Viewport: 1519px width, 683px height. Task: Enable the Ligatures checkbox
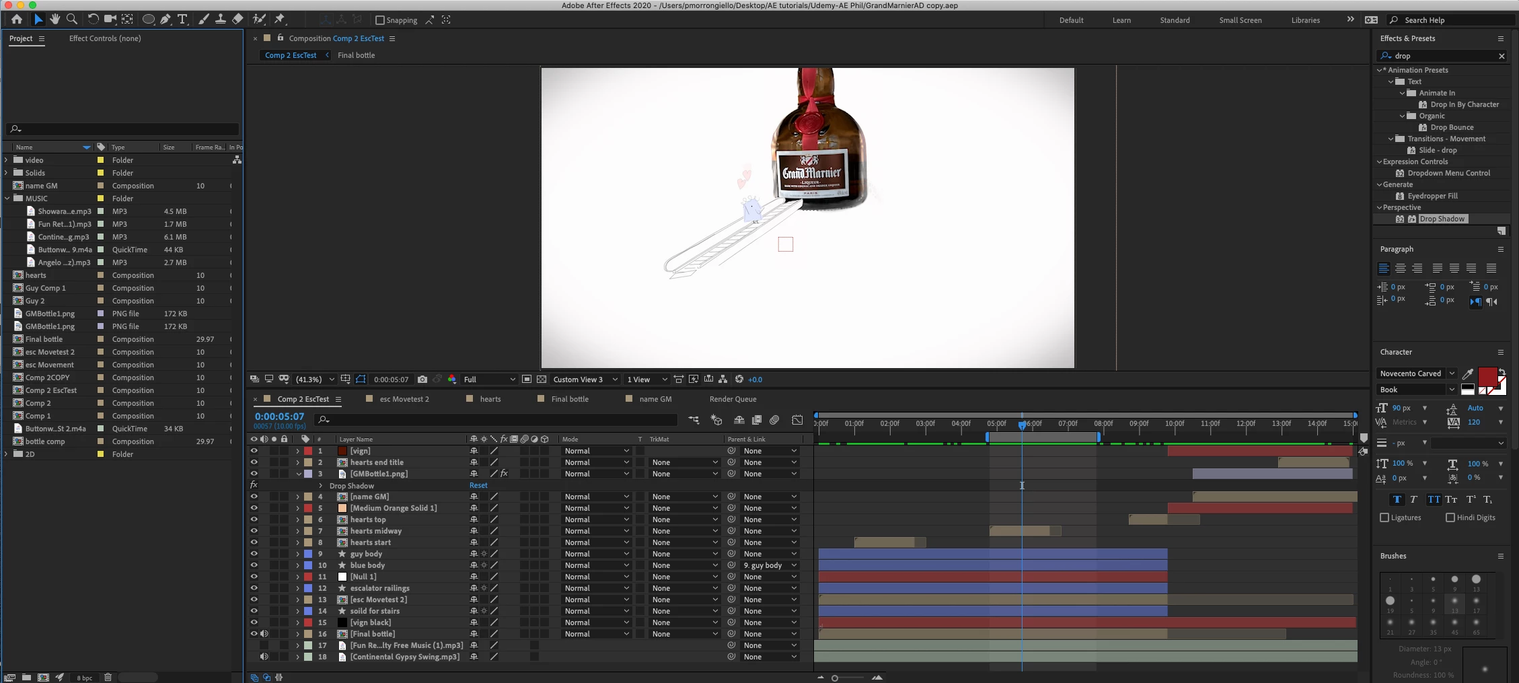(x=1384, y=517)
